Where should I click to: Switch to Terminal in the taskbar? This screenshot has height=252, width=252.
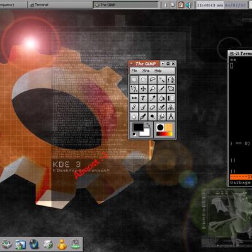click(x=60, y=4)
